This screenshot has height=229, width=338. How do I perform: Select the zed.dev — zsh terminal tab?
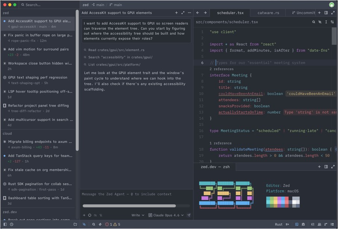[x=215, y=167]
